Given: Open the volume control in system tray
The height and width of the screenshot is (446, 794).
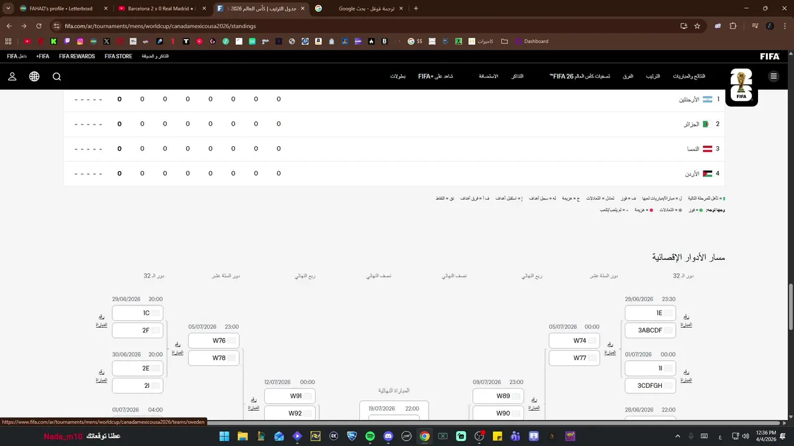Looking at the screenshot, I should pyautogui.click(x=745, y=436).
